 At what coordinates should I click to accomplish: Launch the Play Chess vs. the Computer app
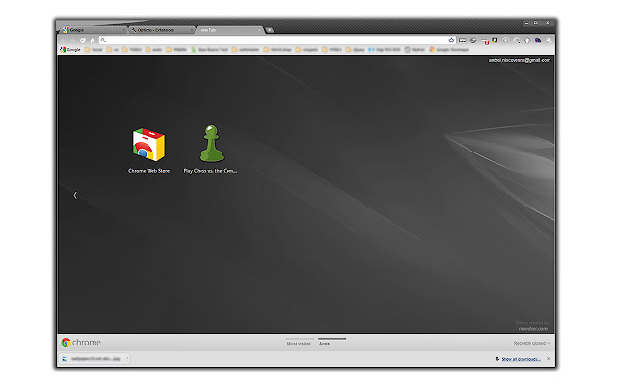(210, 150)
